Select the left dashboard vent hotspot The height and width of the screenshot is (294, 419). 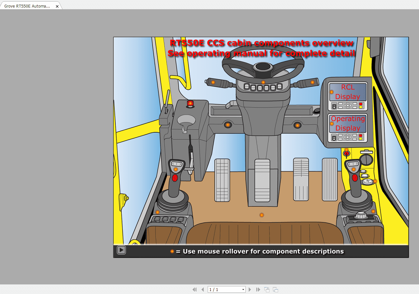pos(228,125)
